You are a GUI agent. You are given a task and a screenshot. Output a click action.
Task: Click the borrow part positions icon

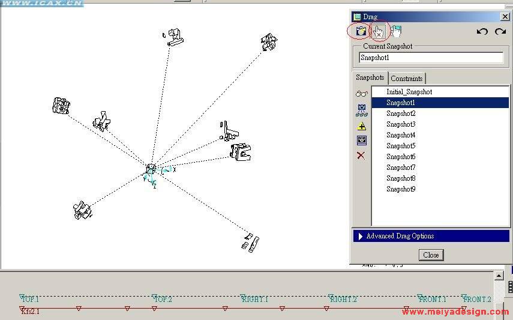click(361, 110)
